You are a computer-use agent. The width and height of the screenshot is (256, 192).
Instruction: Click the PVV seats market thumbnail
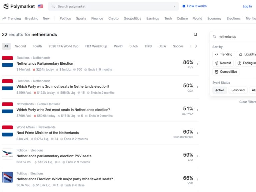(7, 154)
